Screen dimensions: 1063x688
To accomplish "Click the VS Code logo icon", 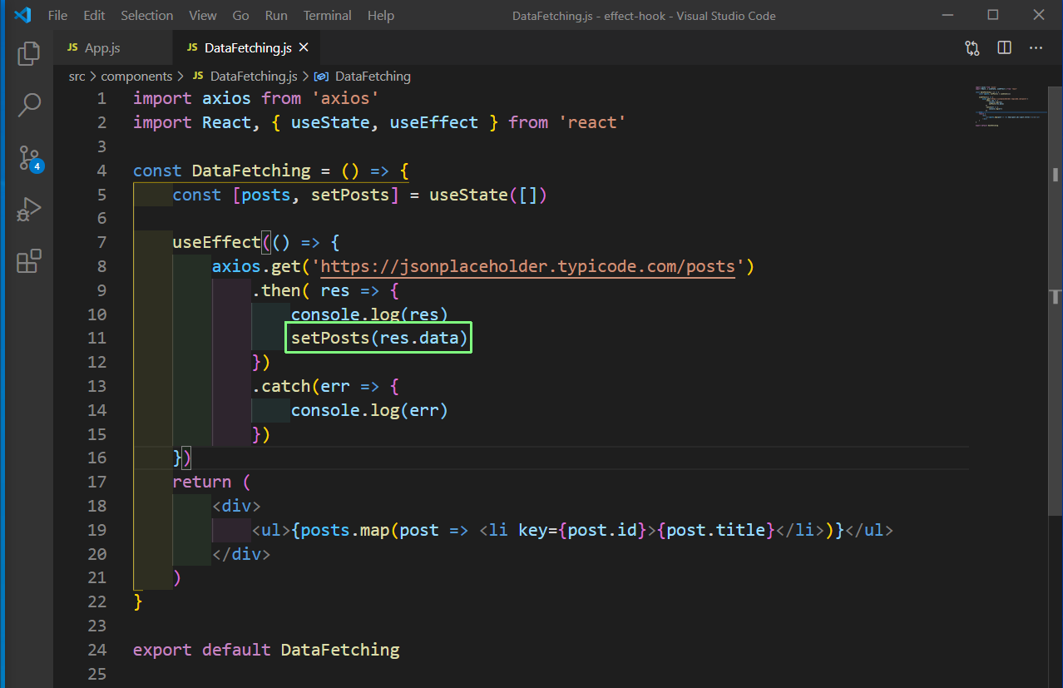I will [22, 15].
